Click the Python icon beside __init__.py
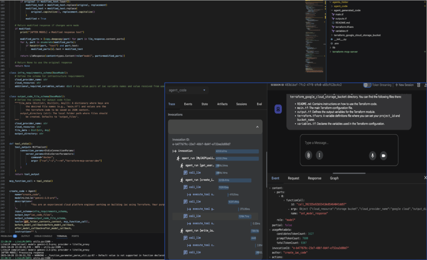This screenshot has width=427, height=260. pyautogui.click(x=332, y=39)
